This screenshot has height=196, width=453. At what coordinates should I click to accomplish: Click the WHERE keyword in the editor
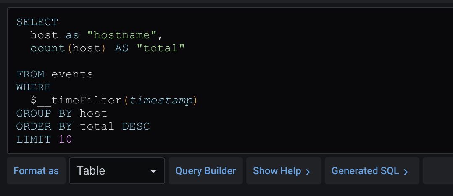[x=34, y=87]
